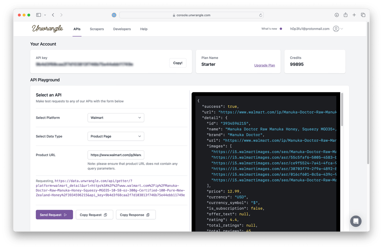Click the Product URL input field
The height and width of the screenshot is (249, 383).
[x=116, y=155]
